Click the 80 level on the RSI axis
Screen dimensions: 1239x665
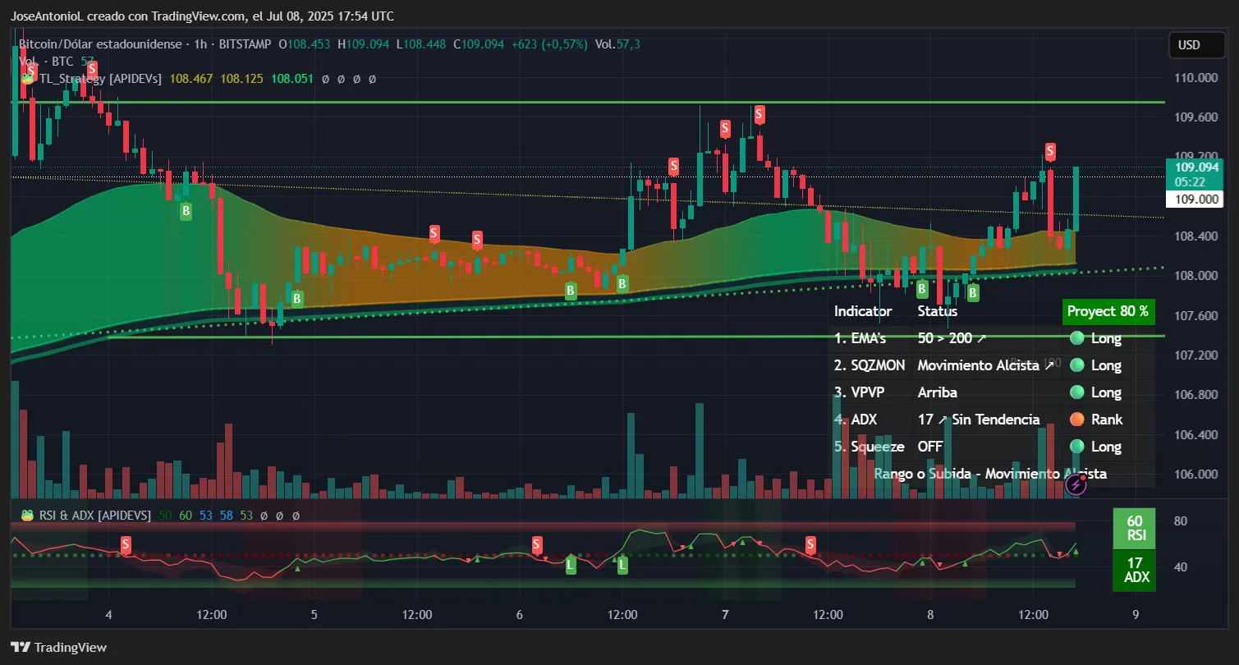(x=1182, y=521)
